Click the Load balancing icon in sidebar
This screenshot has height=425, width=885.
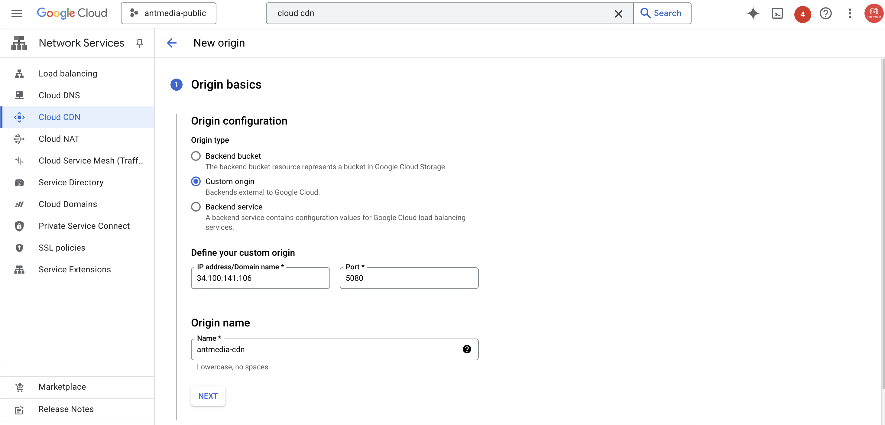point(19,73)
